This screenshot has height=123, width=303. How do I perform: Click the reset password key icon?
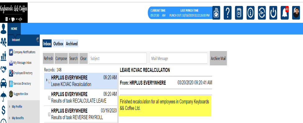262,13
